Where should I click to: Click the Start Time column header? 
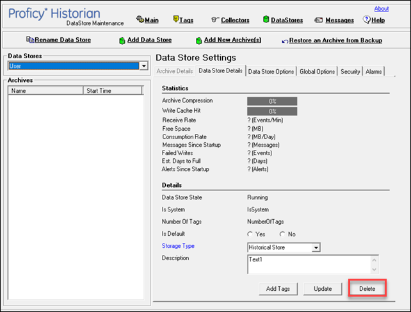tap(113, 91)
